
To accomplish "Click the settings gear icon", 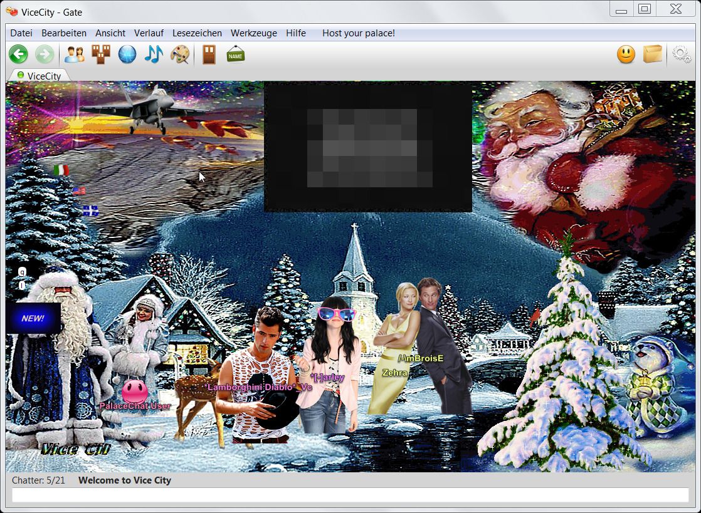I will tap(682, 54).
